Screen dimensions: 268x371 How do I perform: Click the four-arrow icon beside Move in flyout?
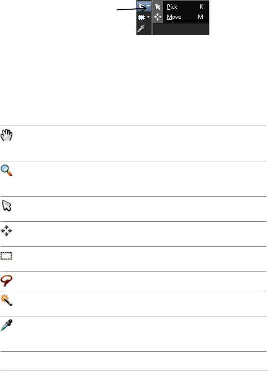[158, 17]
